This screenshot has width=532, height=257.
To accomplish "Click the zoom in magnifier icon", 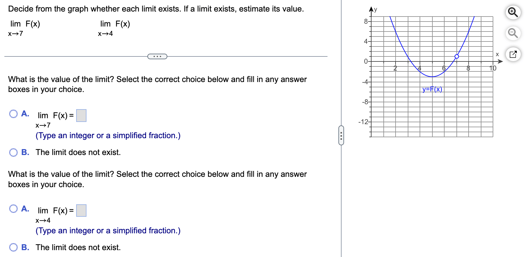I will click(513, 12).
